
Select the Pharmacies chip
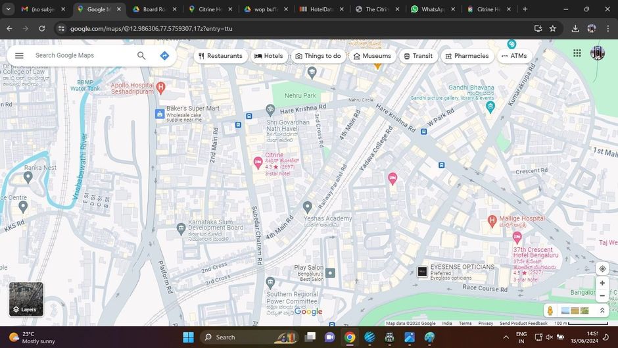pyautogui.click(x=467, y=56)
